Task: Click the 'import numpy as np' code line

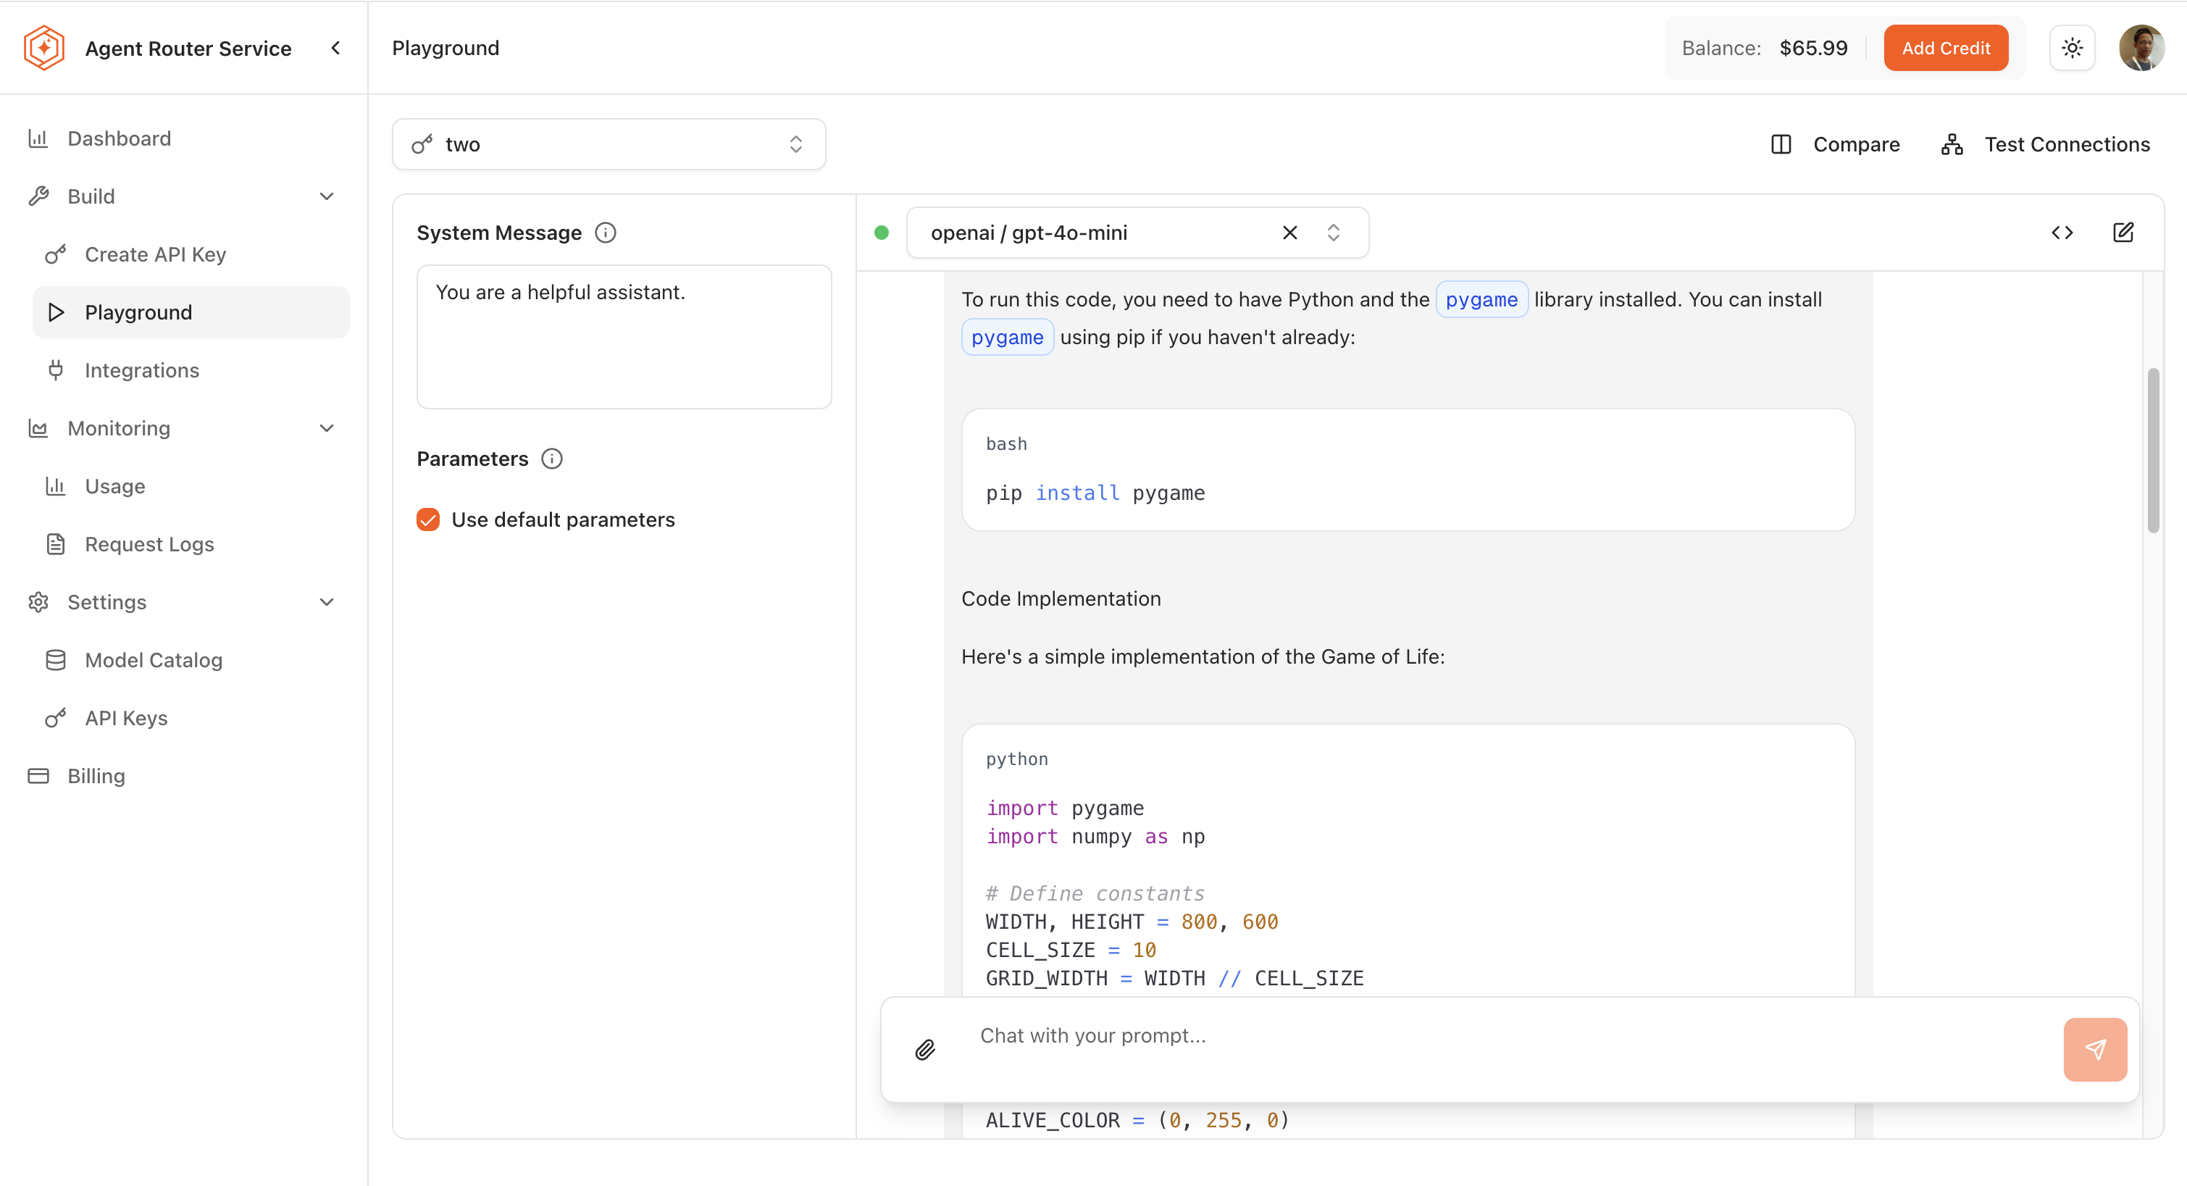Action: (x=1095, y=837)
